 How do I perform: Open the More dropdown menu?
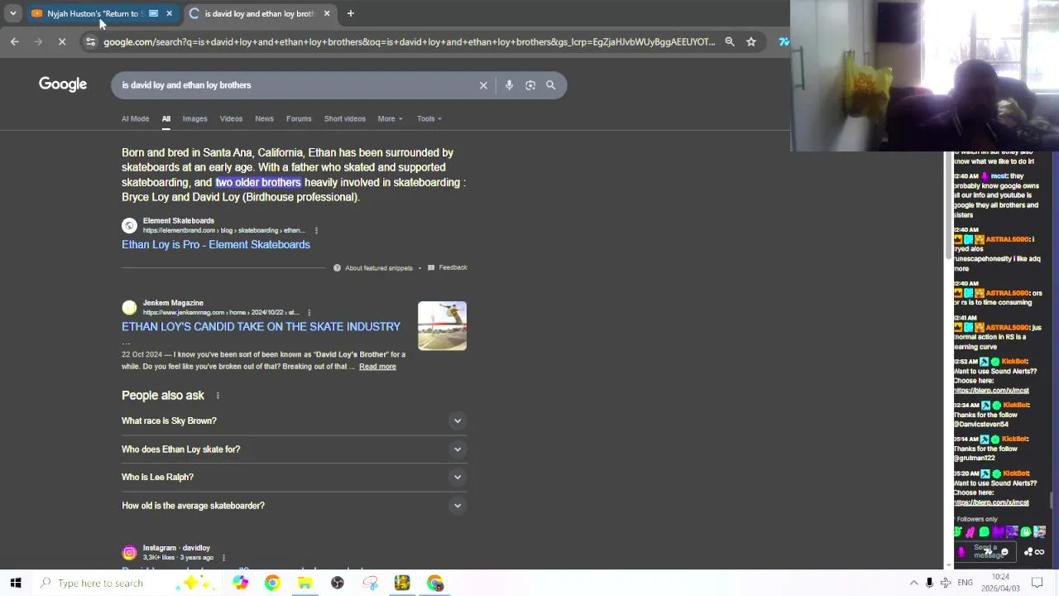[390, 118]
